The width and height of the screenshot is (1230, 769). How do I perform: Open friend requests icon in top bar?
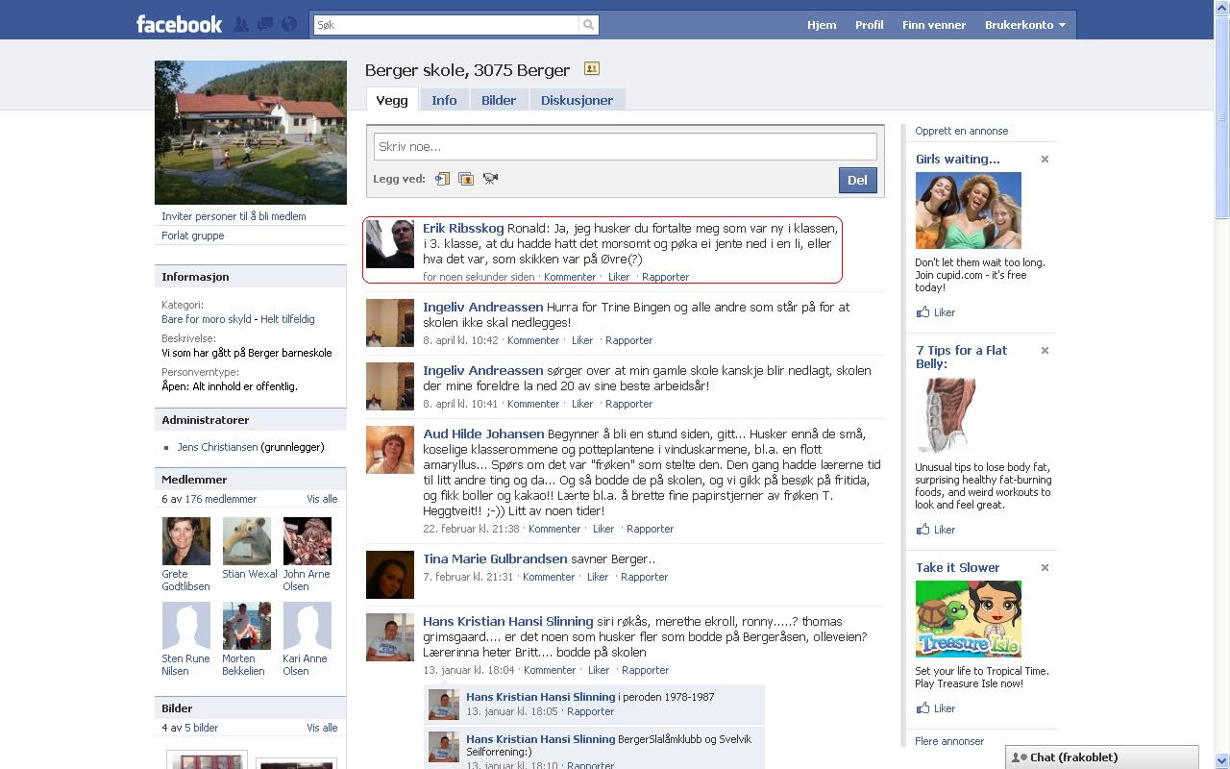tap(241, 24)
